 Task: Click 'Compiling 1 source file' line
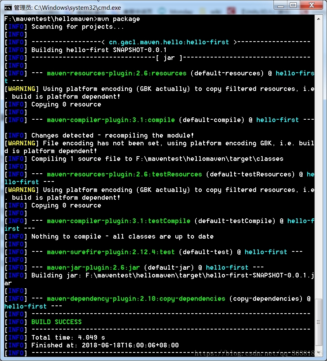[x=157, y=159]
